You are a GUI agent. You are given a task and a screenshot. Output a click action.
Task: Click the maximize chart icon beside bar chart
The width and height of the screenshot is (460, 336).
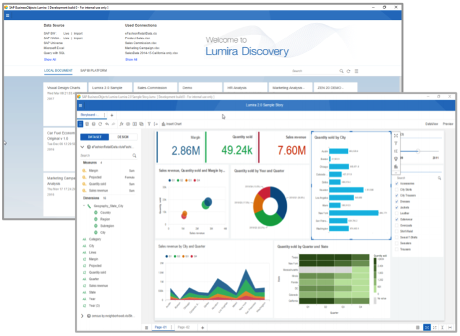click(x=396, y=136)
